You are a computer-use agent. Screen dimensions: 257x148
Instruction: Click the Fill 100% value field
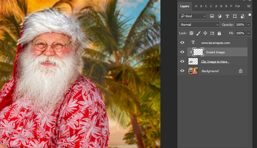[240, 33]
